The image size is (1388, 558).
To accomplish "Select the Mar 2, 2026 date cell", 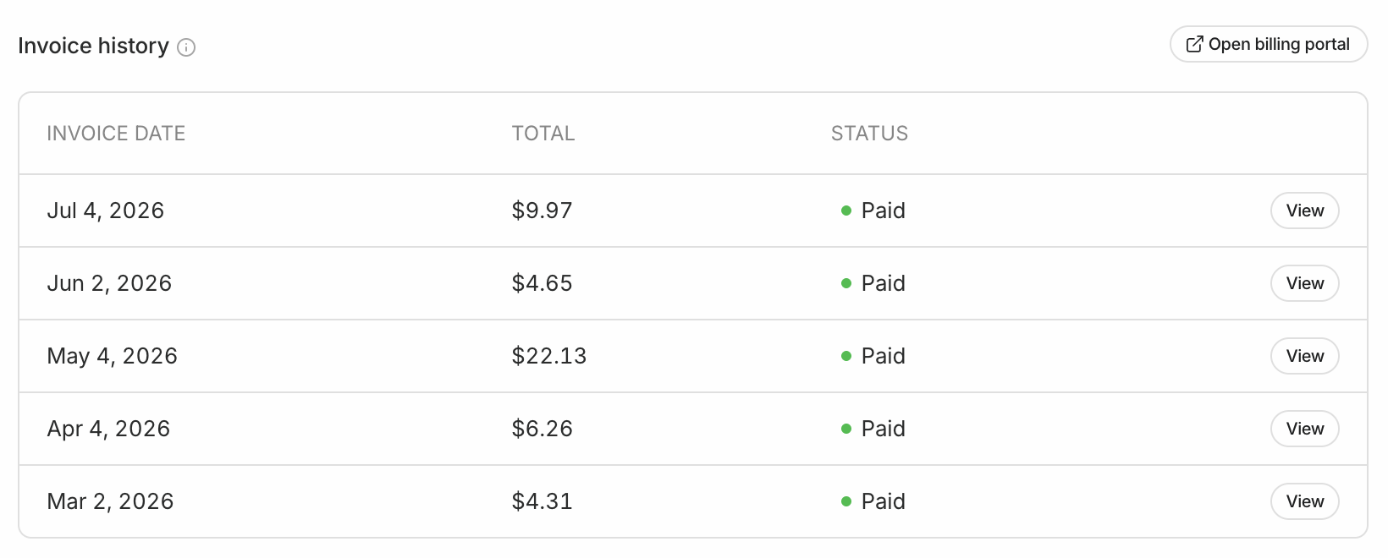I will point(110,501).
